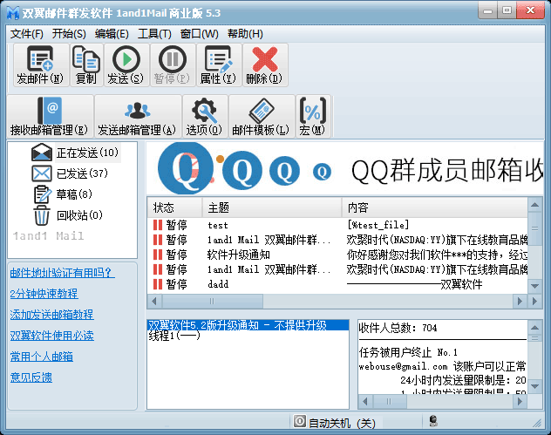The height and width of the screenshot is (435, 551).
Task: Open the 意见反馈 feedback link
Action: [31, 377]
